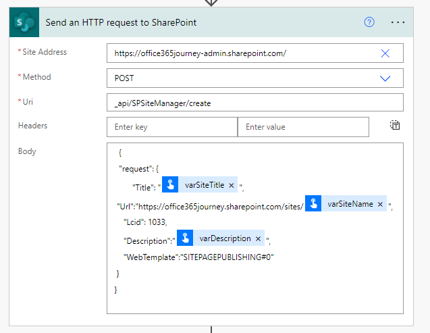Image resolution: width=430 pixels, height=333 pixels.
Task: Click the "request": { line in Body
Action: tap(139, 169)
